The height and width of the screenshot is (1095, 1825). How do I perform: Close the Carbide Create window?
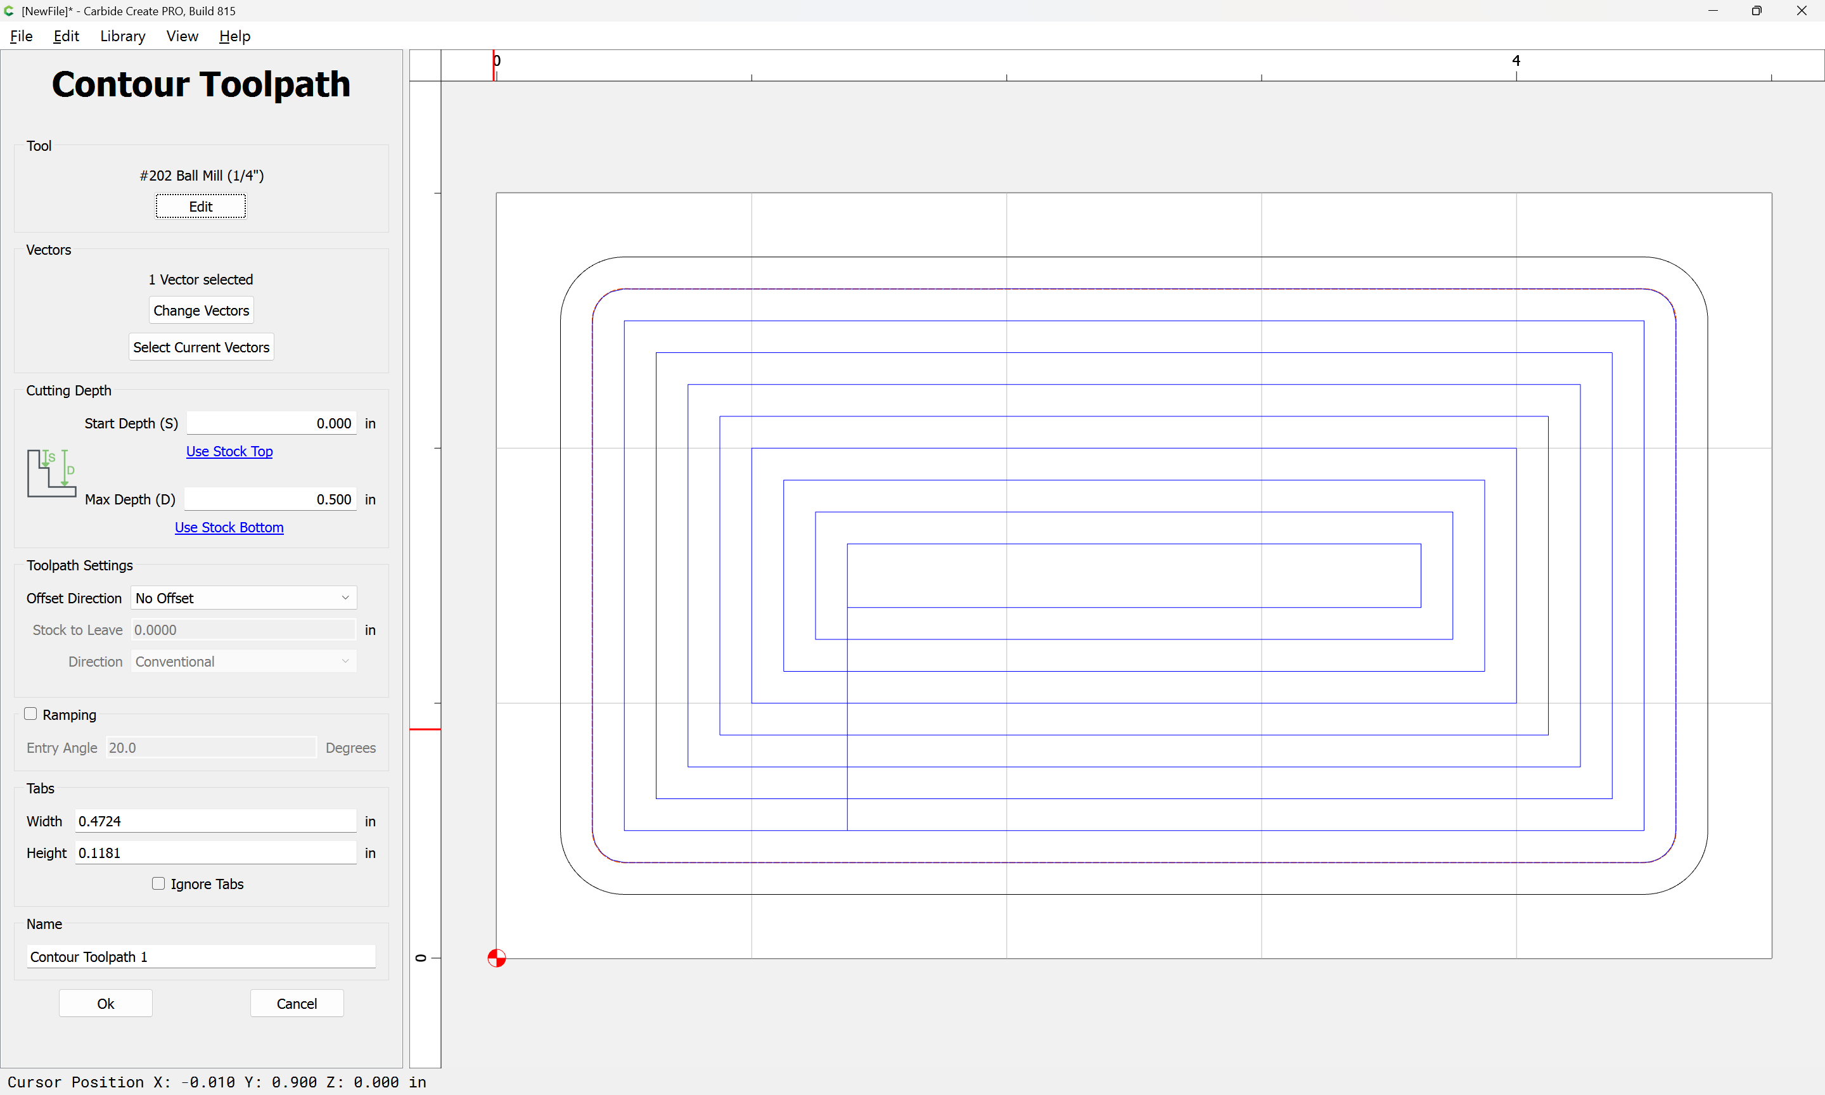tap(1802, 11)
